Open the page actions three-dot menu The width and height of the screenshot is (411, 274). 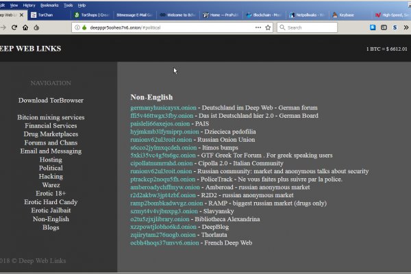click(258, 27)
